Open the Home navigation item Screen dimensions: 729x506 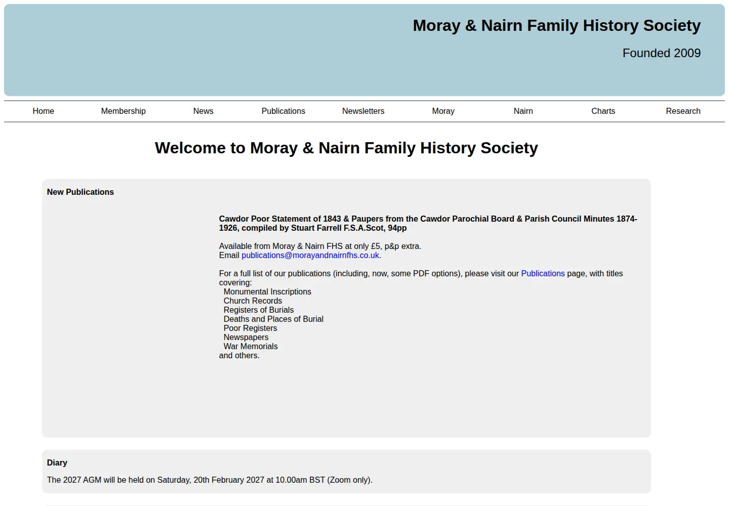click(x=44, y=111)
